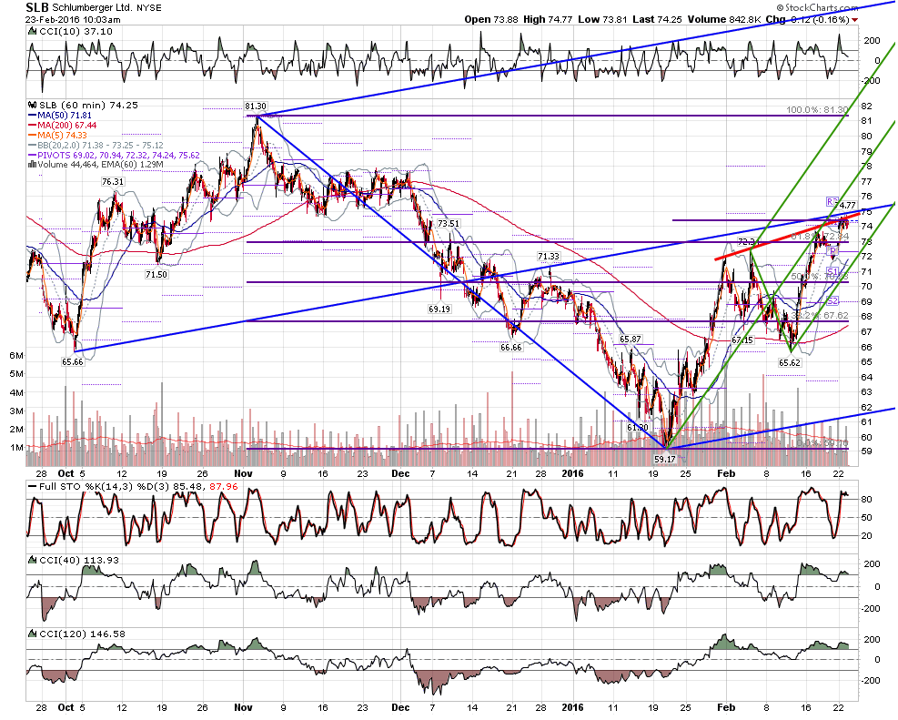
Task: Select the SLB ticker symbol in the title
Action: pos(37,7)
